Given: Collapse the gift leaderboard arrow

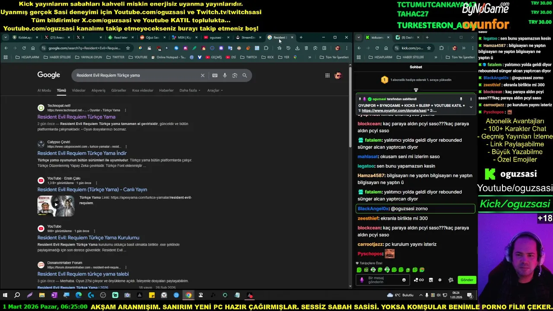Looking at the screenshot, I should [x=416, y=90].
